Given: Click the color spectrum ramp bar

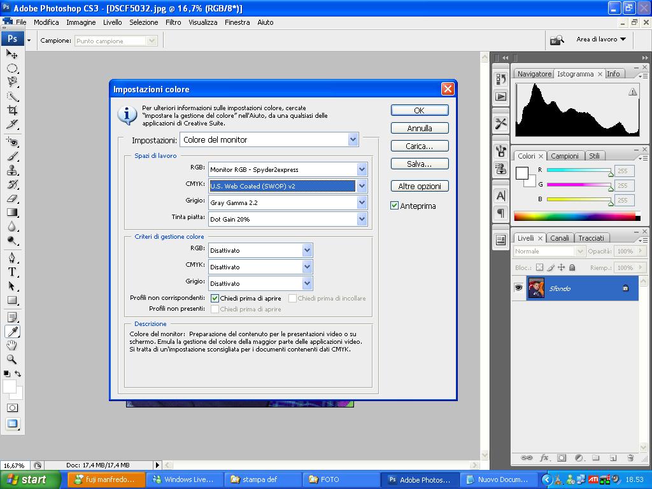Looking at the screenshot, I should (x=577, y=216).
